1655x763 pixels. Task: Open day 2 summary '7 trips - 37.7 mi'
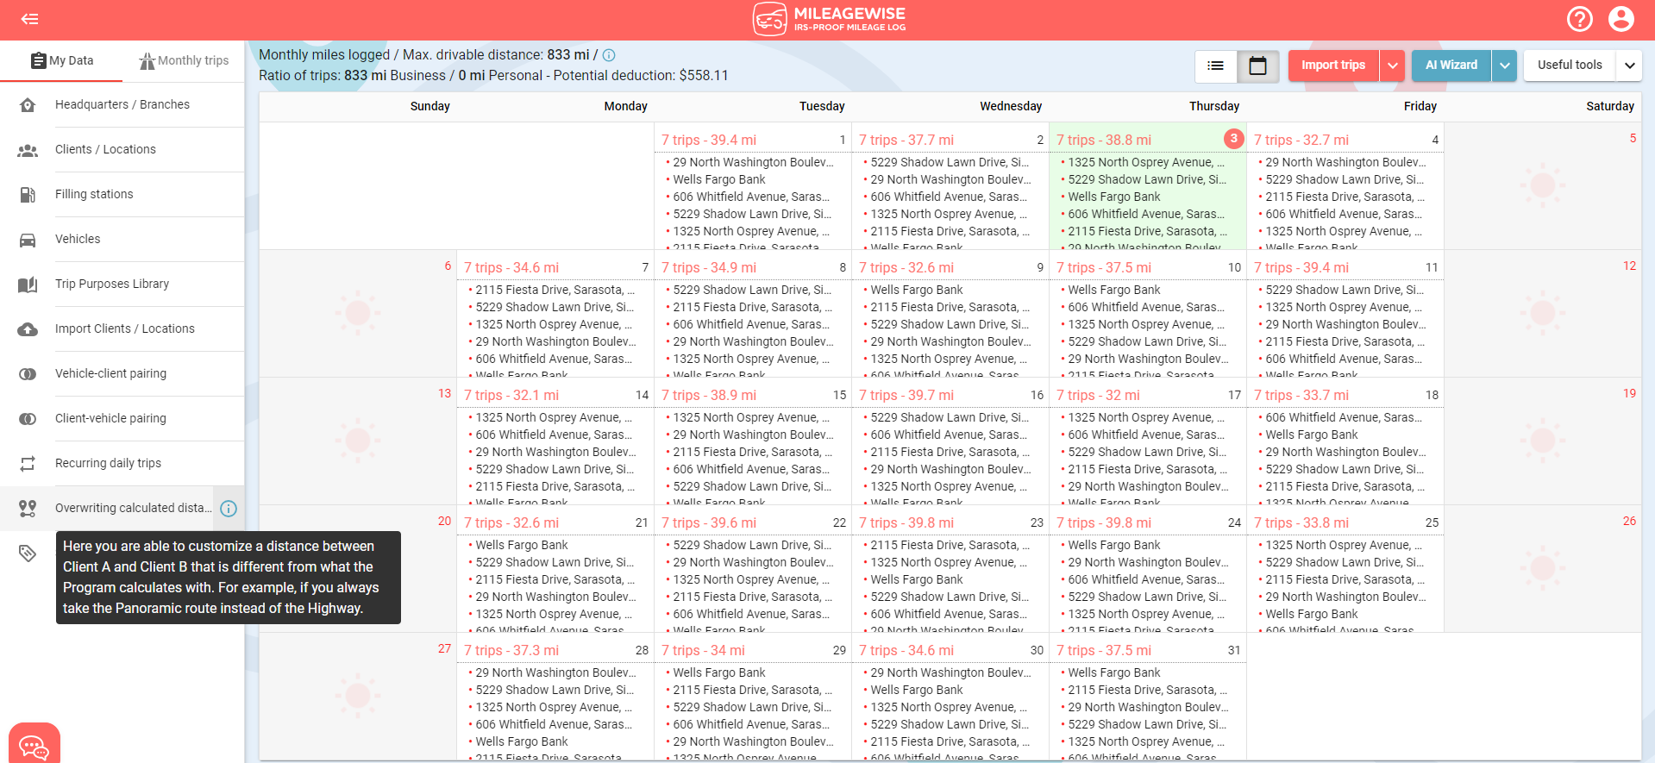pyautogui.click(x=906, y=141)
